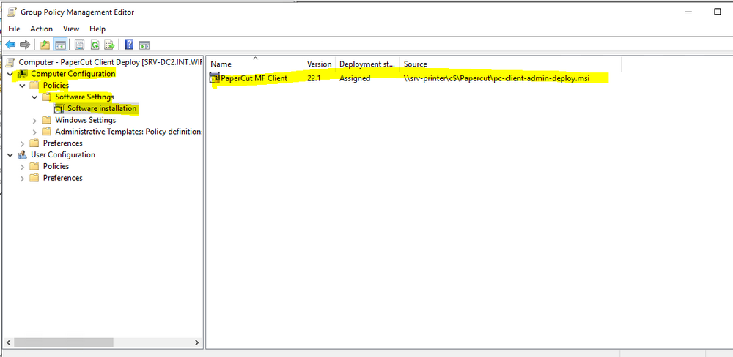Maximize the Group Policy Management Editor window
The height and width of the screenshot is (357, 733).
(x=718, y=12)
